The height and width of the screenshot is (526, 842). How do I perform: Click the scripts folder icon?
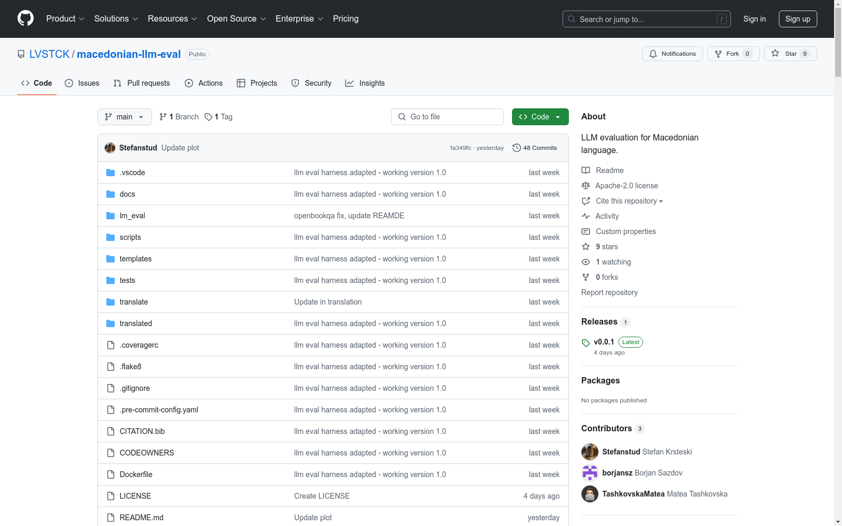(111, 237)
